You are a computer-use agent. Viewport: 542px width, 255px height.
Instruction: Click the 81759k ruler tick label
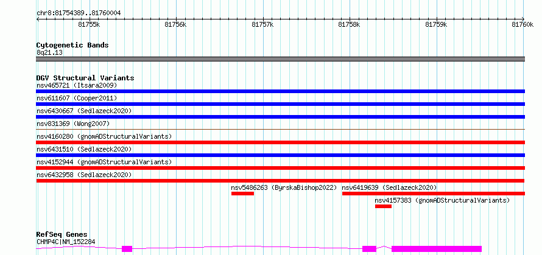point(436,24)
